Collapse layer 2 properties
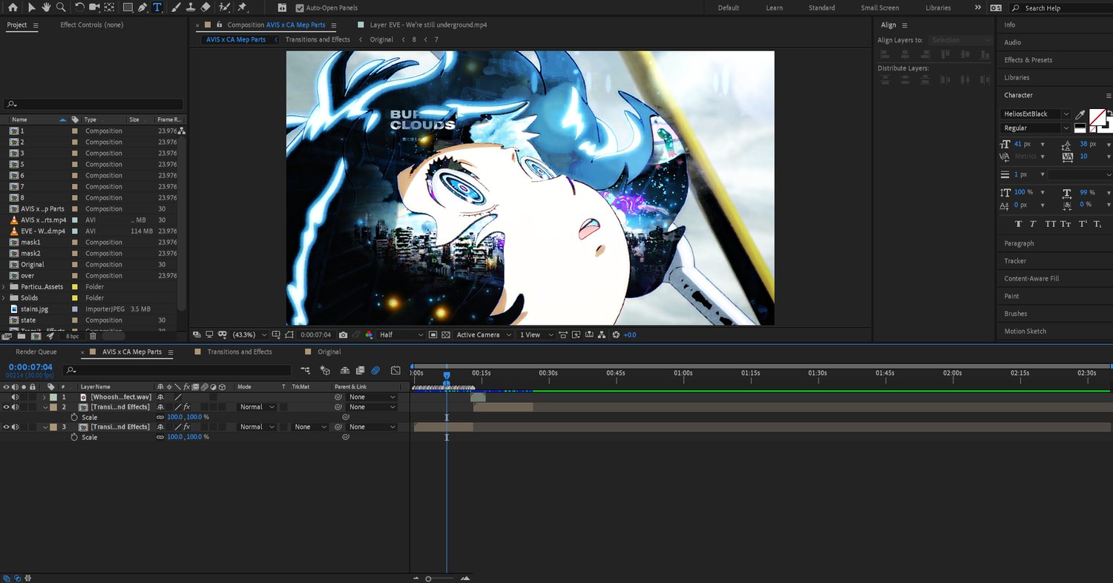This screenshot has height=583, width=1113. (45, 407)
